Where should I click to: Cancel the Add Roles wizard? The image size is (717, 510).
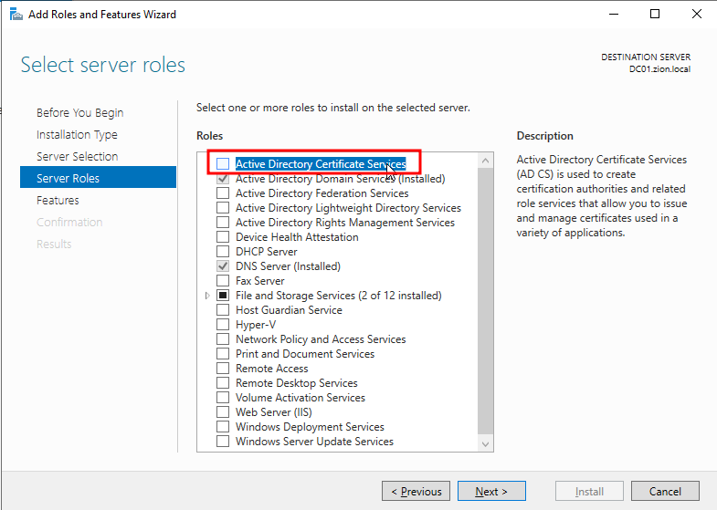[664, 492]
